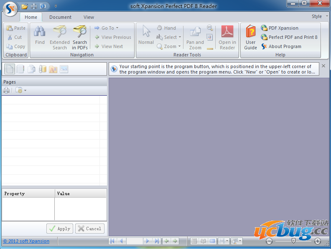Show the Fonts panel icon
Image resolution: width=331 pixels, height=249 pixels.
point(53,69)
